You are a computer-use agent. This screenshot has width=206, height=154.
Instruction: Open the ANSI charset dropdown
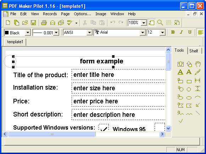[x=89, y=33]
